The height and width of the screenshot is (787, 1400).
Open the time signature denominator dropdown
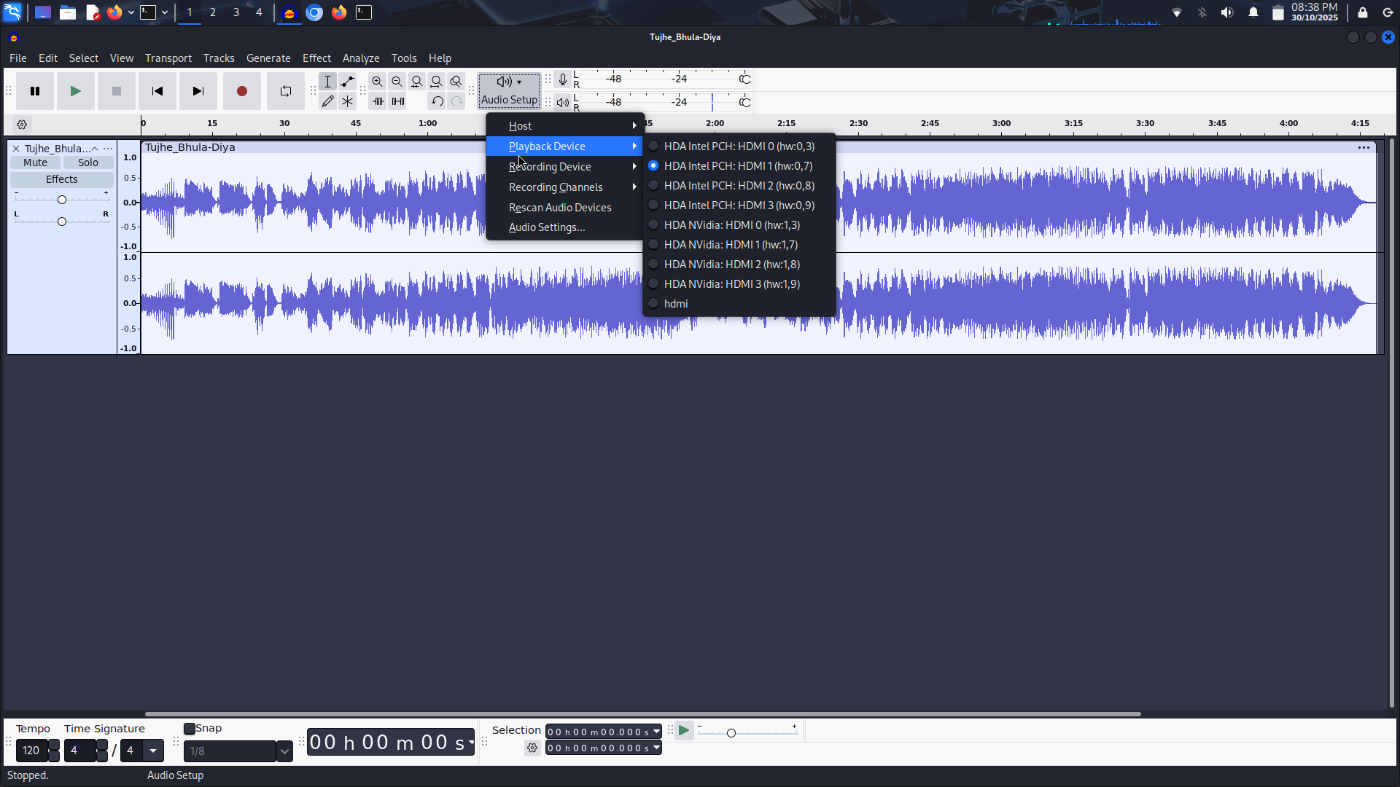(153, 751)
